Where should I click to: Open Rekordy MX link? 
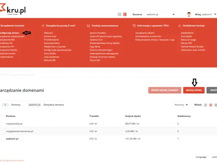pyautogui.click(x=50, y=60)
